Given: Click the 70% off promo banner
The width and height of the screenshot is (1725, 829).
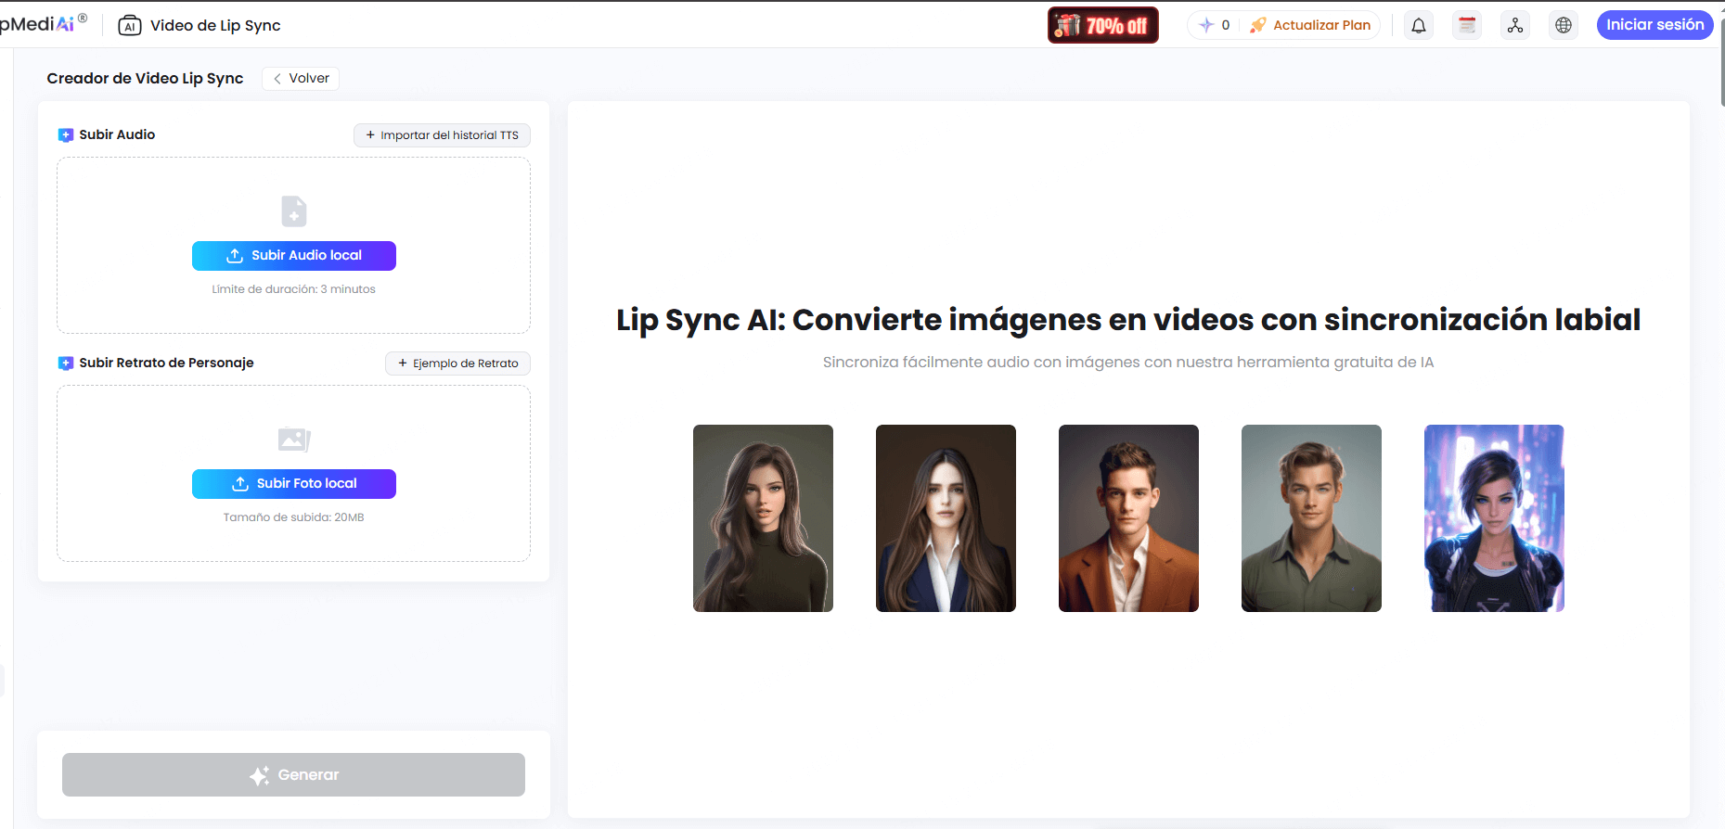Looking at the screenshot, I should coord(1103,25).
